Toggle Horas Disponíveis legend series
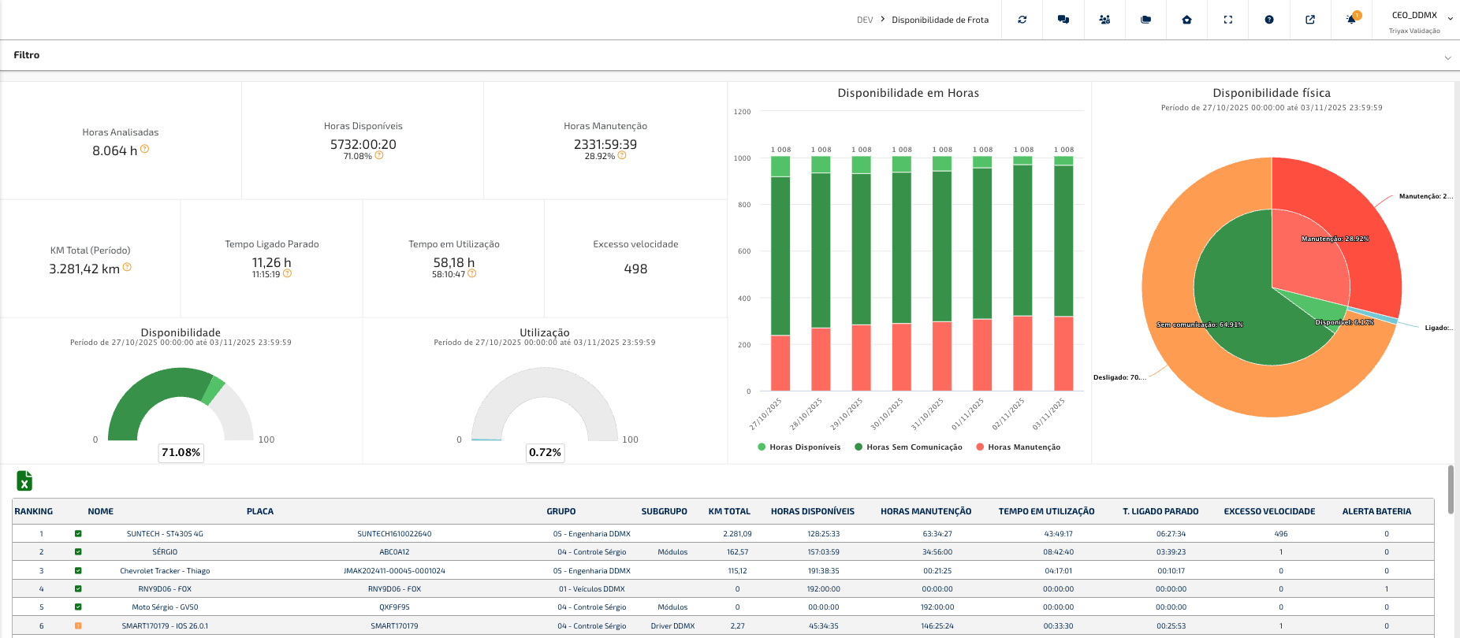 coord(799,447)
